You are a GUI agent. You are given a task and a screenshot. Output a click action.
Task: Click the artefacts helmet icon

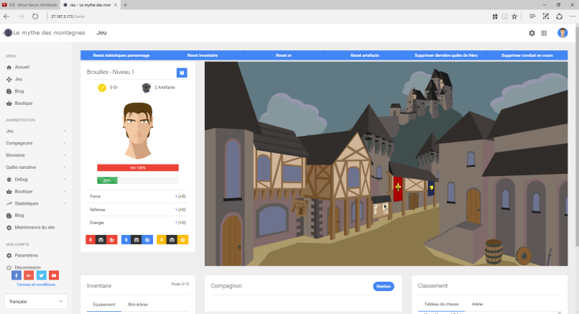coord(147,88)
